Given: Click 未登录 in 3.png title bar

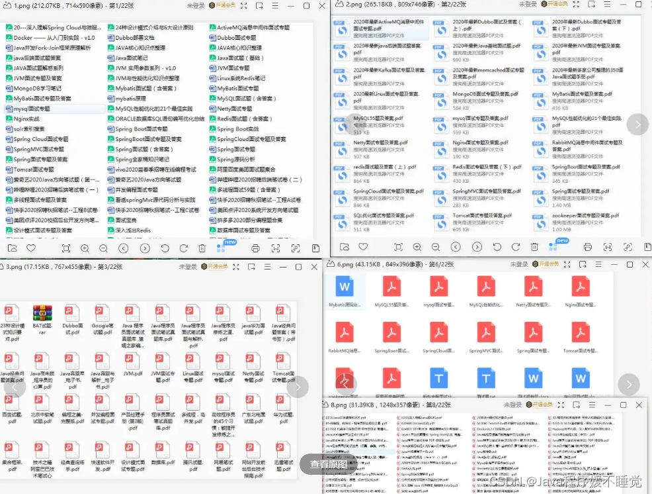Looking at the screenshot, I should point(188,267).
